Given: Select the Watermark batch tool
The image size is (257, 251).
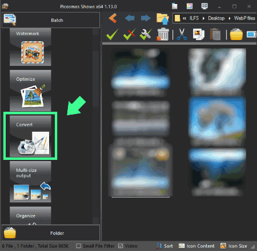Looking at the screenshot, I should click(x=30, y=47).
